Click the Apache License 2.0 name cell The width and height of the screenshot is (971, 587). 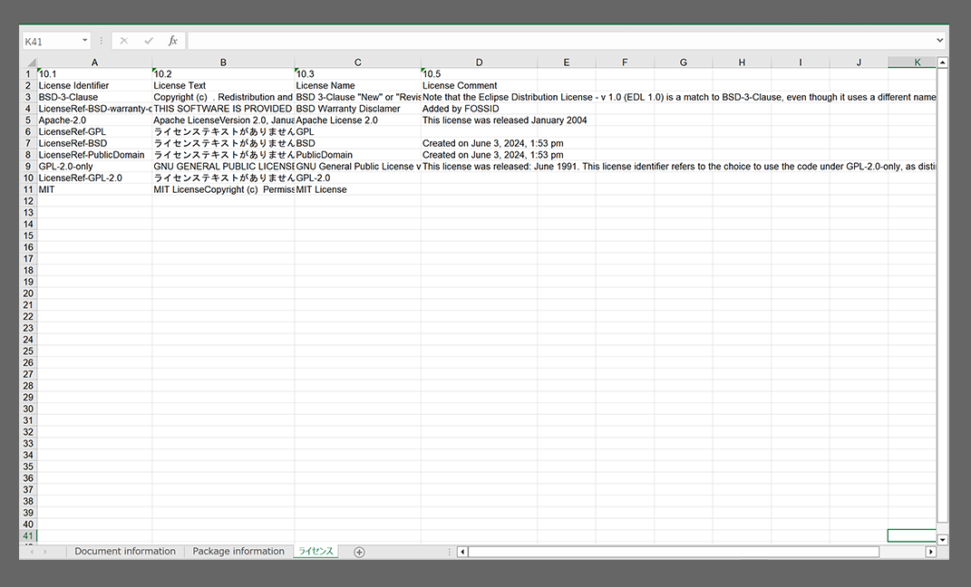click(x=357, y=120)
